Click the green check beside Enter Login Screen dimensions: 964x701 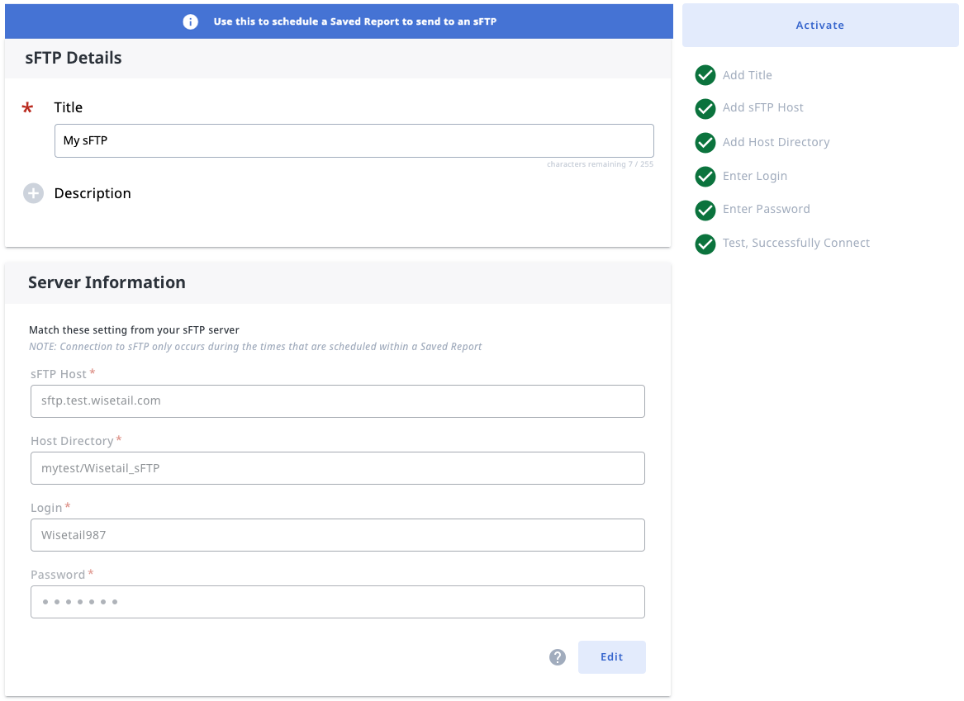click(x=705, y=177)
